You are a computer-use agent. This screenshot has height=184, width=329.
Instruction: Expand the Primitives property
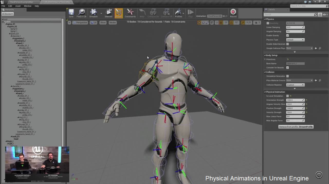pos(265,59)
